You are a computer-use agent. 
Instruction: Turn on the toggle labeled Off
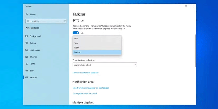(76, 21)
